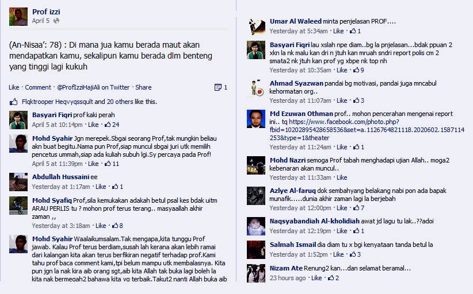
Task: Click thumbs-up icon beside Flqktrooper Heqvyqssqult
Action: pos(14,102)
